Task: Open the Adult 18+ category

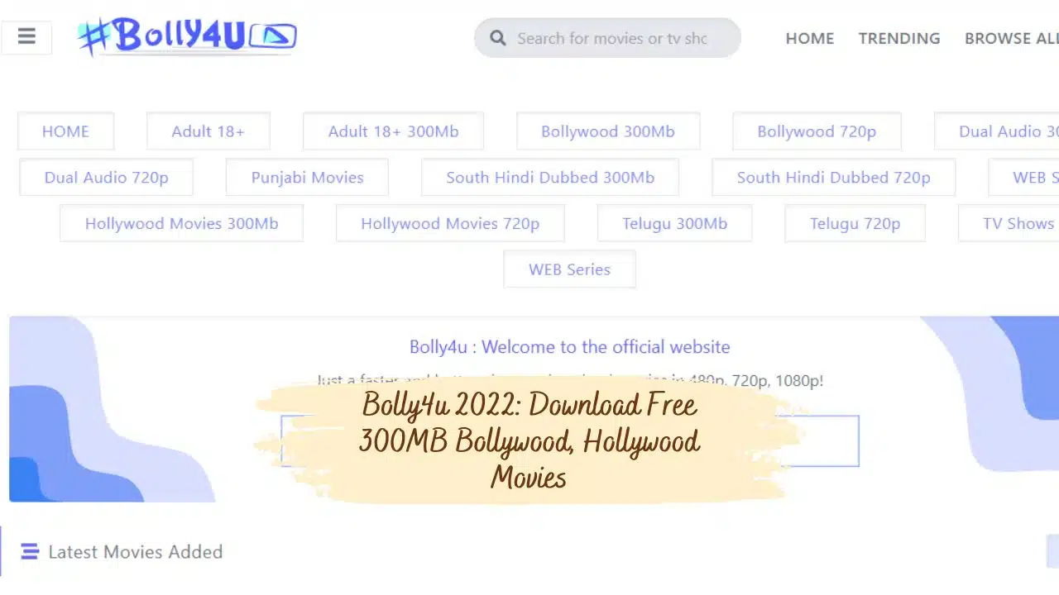Action: pyautogui.click(x=208, y=131)
